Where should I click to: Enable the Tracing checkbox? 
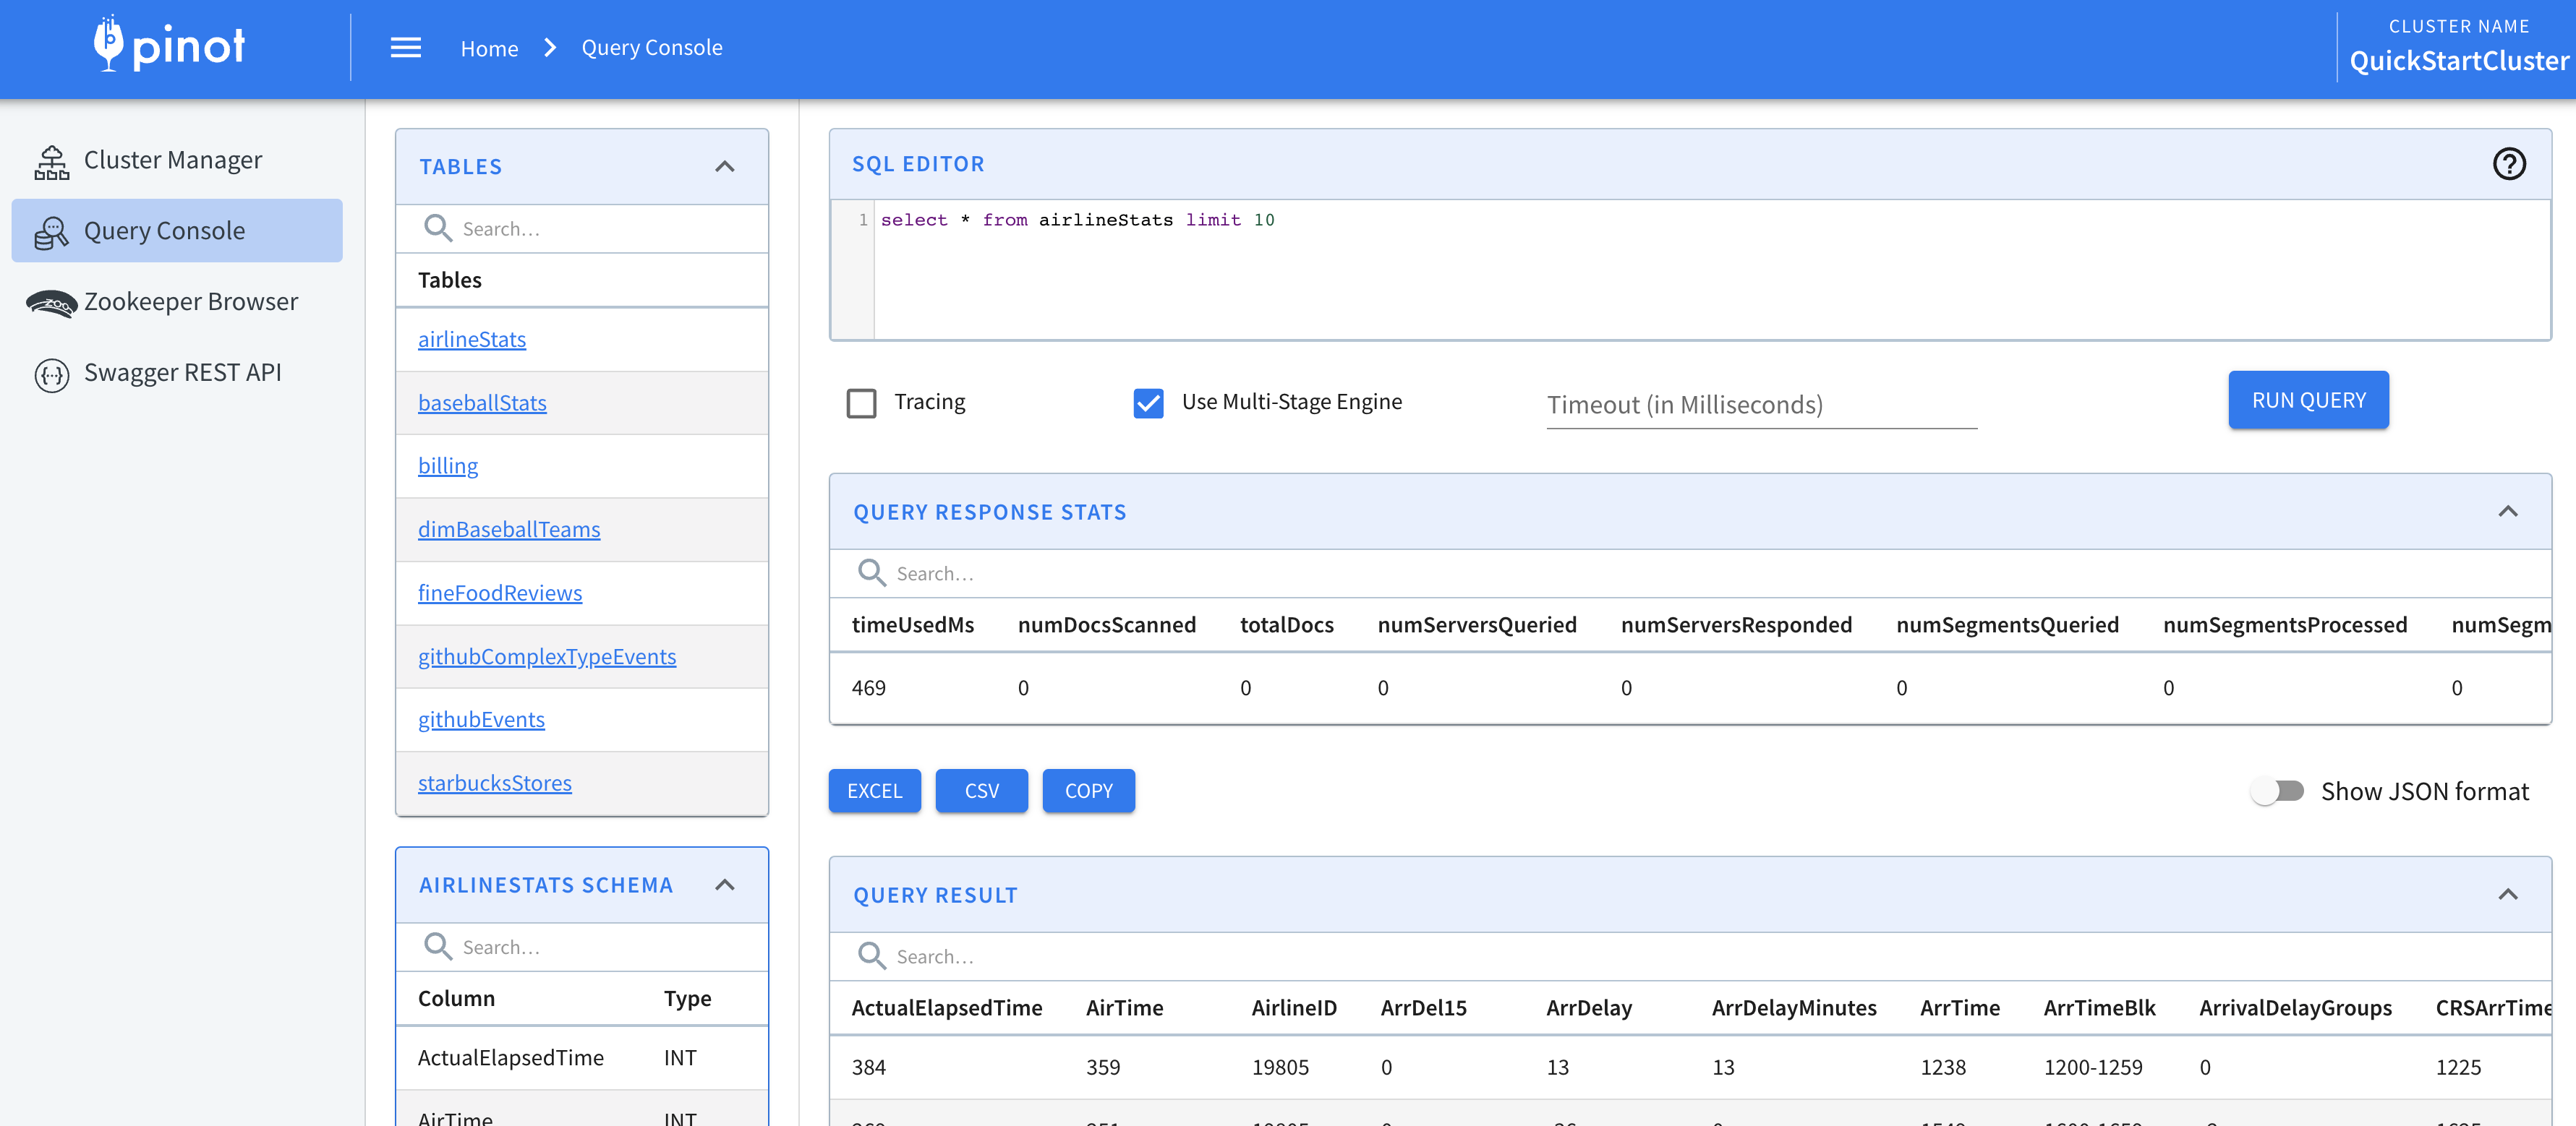pos(861,403)
